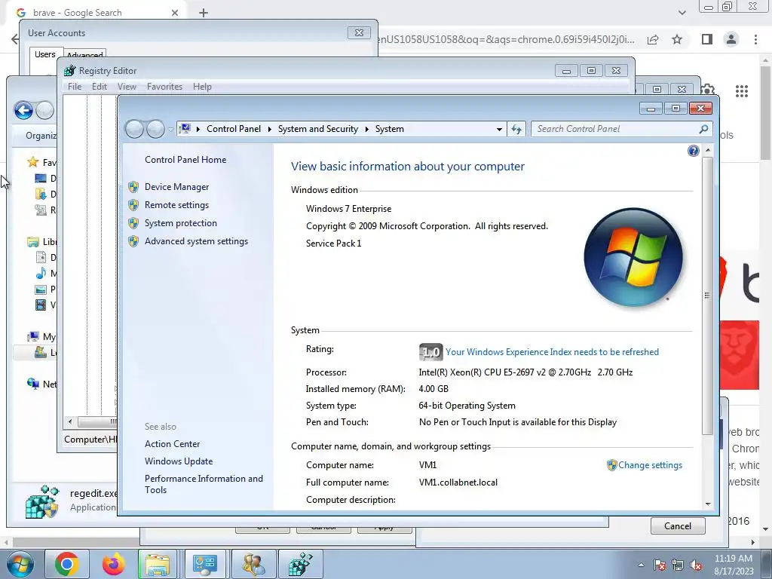Viewport: 772px width, 579px height.
Task: Open Chrome three-dot menu
Action: coord(755,39)
